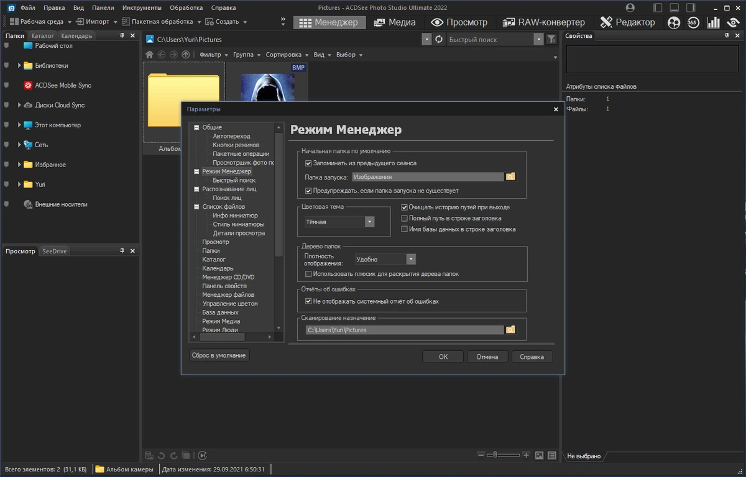Click horizontal scrollbar of settings tree
746x477 pixels.
click(x=222, y=337)
